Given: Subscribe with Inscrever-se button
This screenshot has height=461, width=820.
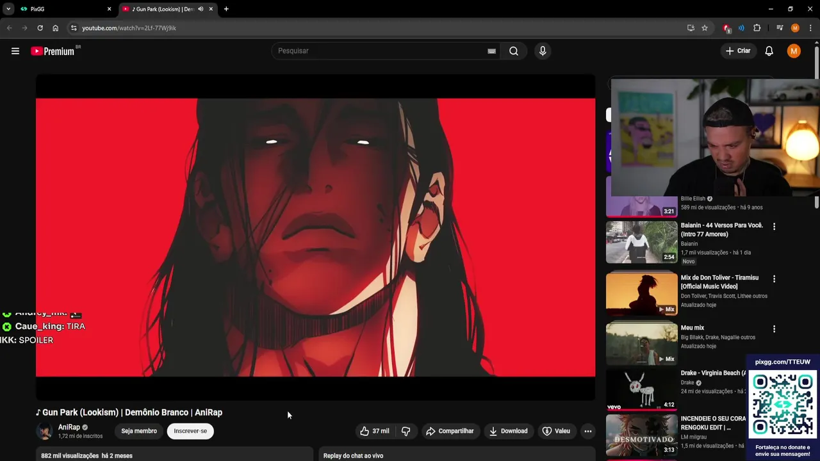Looking at the screenshot, I should [190, 431].
